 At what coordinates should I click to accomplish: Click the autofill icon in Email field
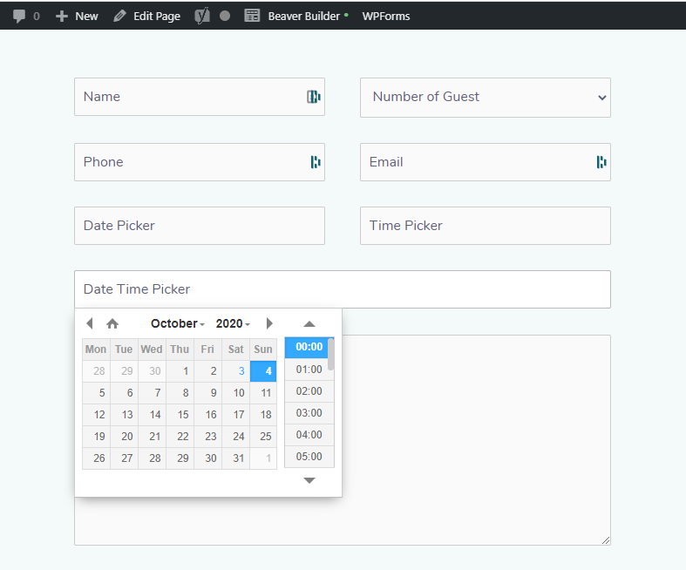[601, 162]
